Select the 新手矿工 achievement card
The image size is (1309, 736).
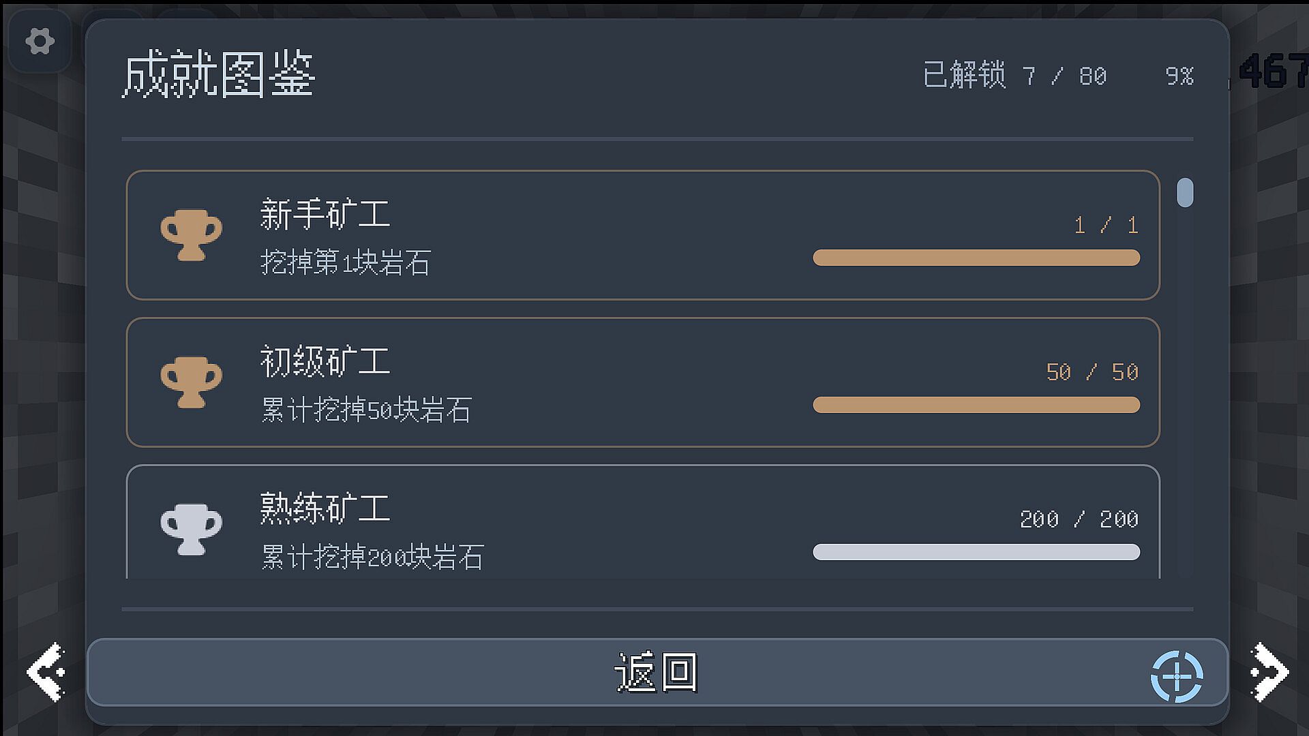643,235
